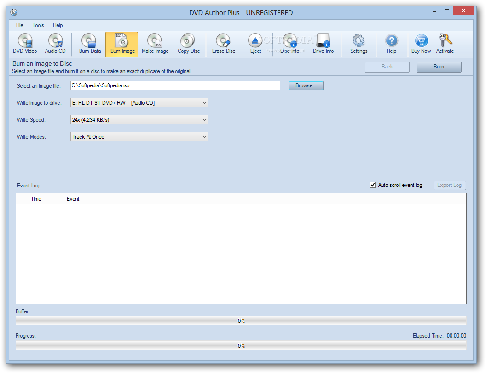Click the 'Event Log:' label

tap(29, 186)
